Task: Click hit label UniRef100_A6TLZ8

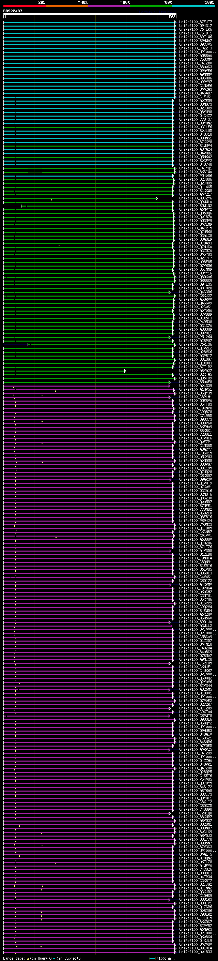Action: tap(196, 862)
